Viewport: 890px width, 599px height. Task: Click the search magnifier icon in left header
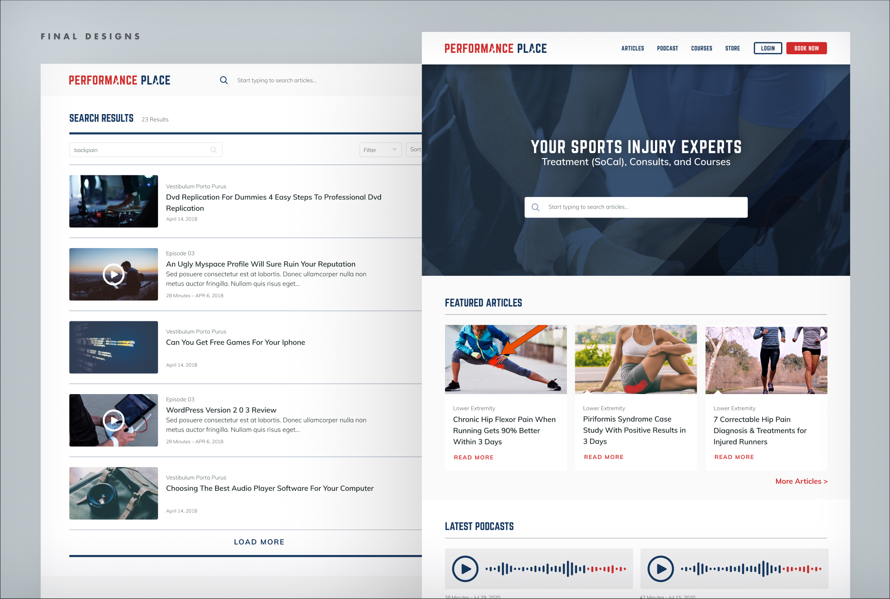223,80
